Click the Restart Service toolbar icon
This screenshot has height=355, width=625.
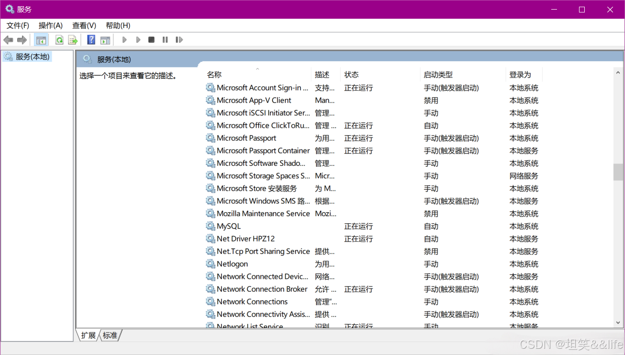click(x=179, y=40)
